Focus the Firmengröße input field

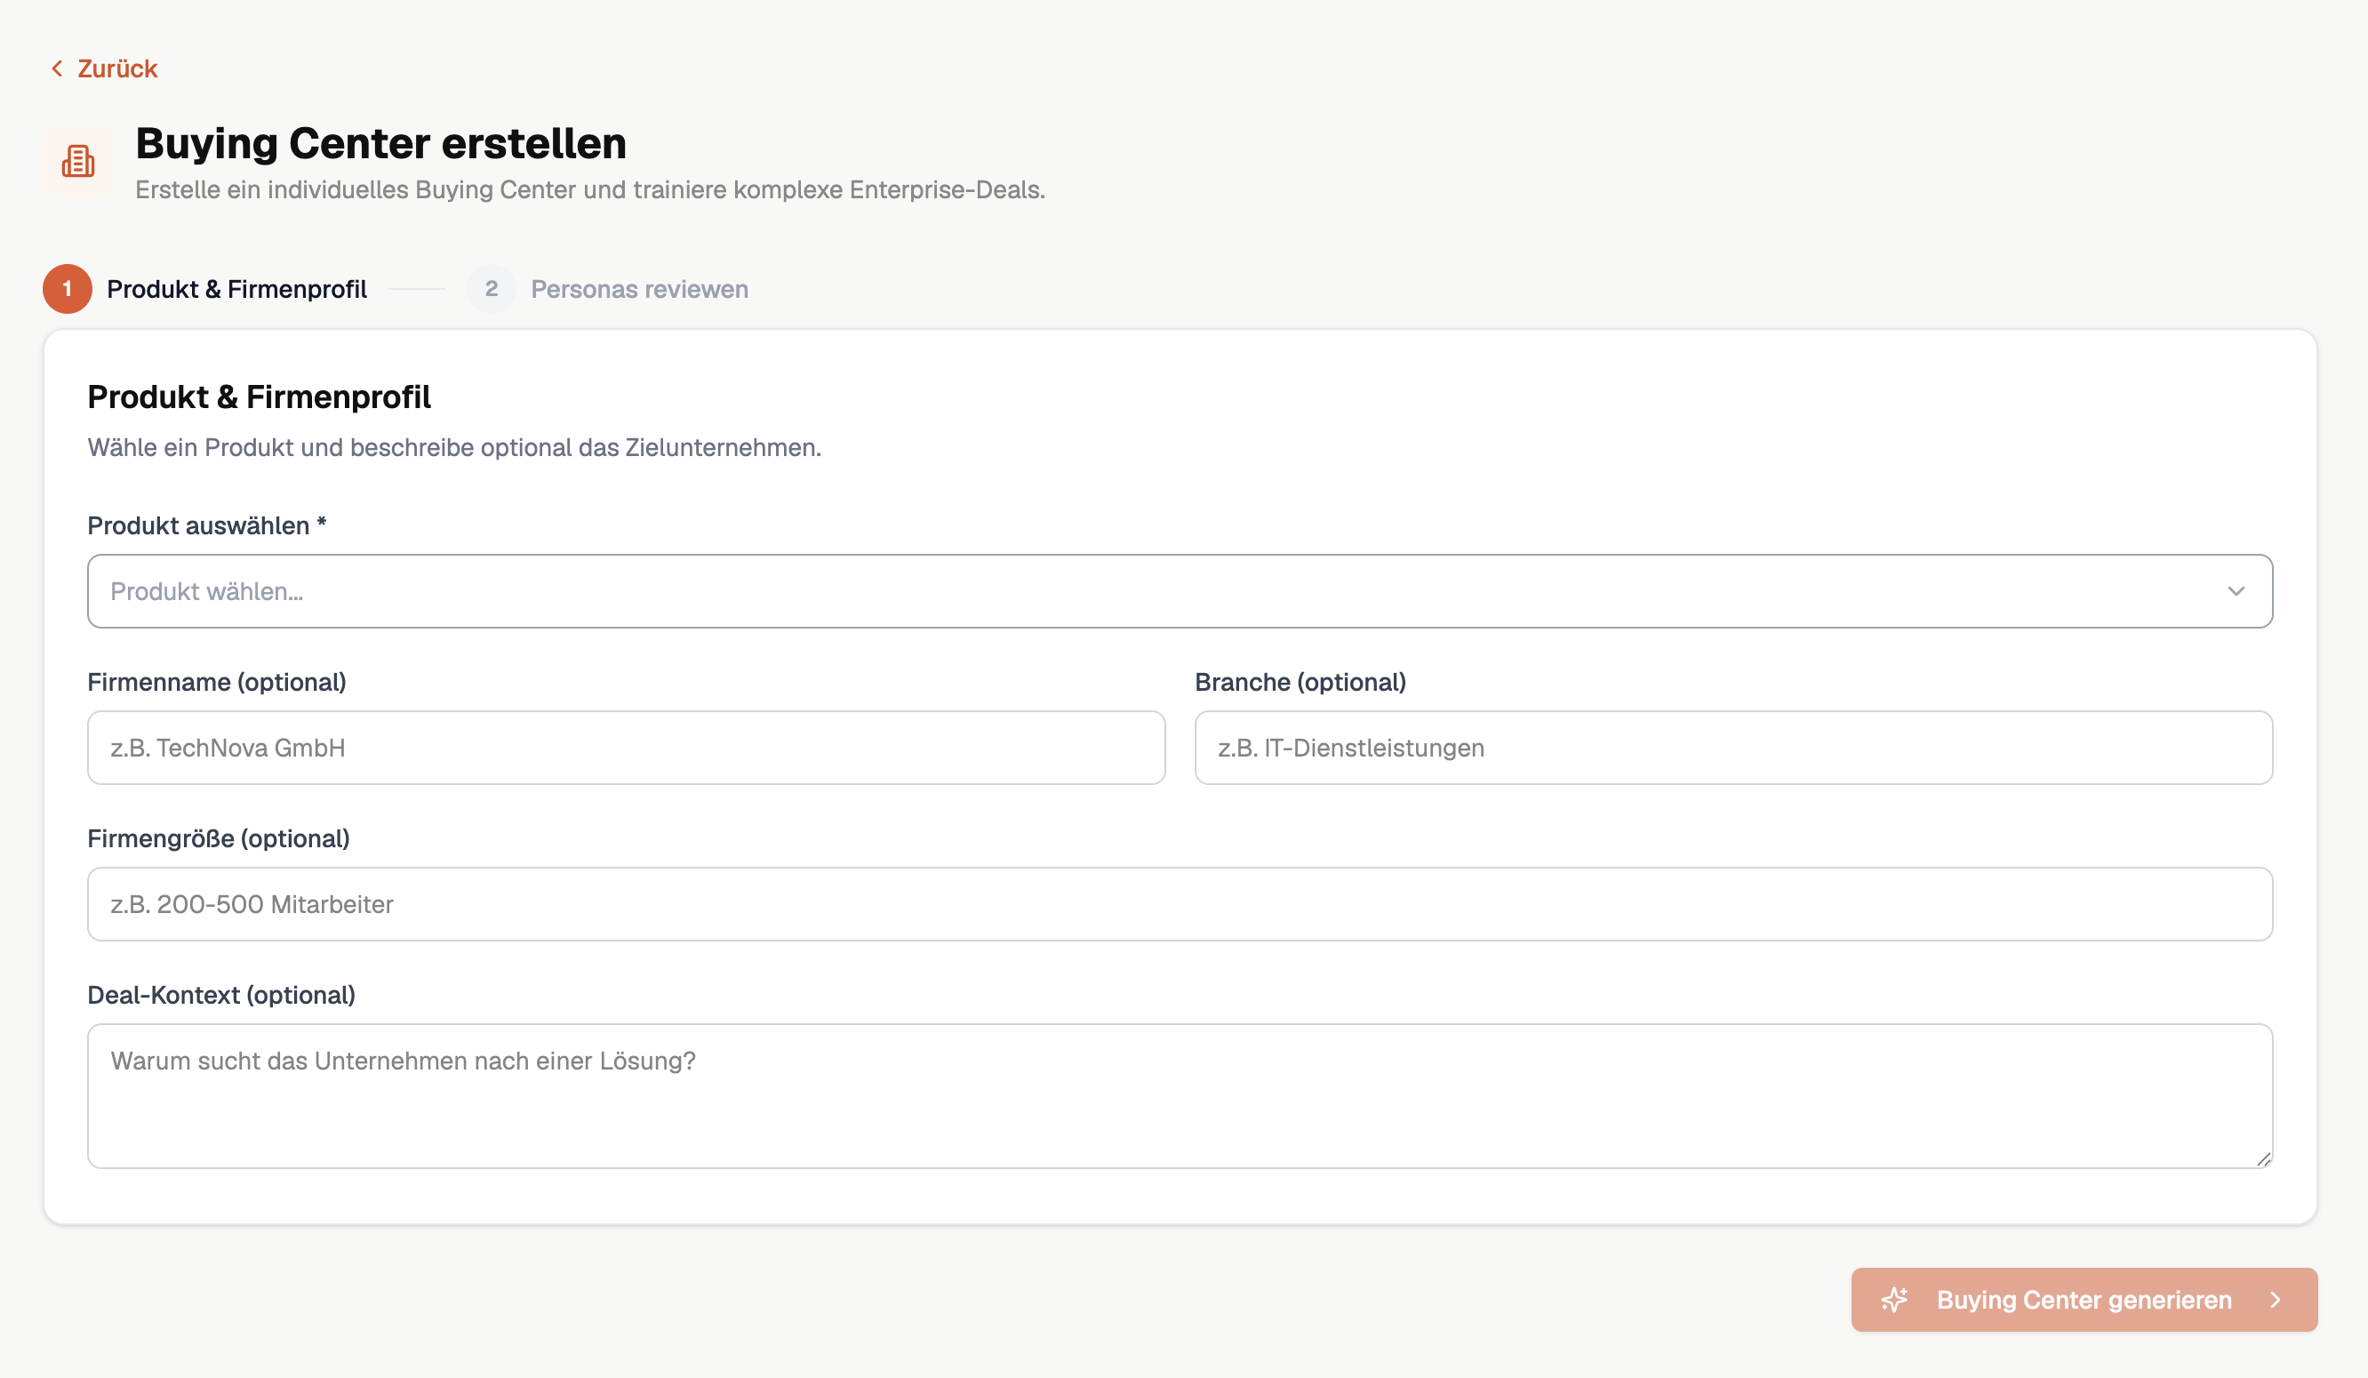[x=1179, y=903]
